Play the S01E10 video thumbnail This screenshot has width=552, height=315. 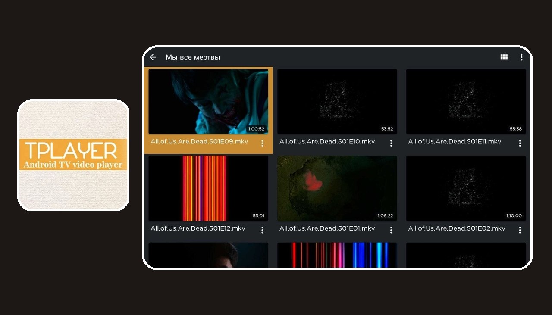click(337, 102)
